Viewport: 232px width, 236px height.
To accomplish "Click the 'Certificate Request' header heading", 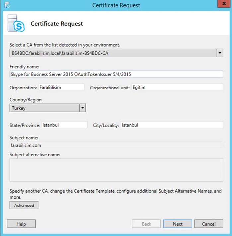I will [57, 24].
